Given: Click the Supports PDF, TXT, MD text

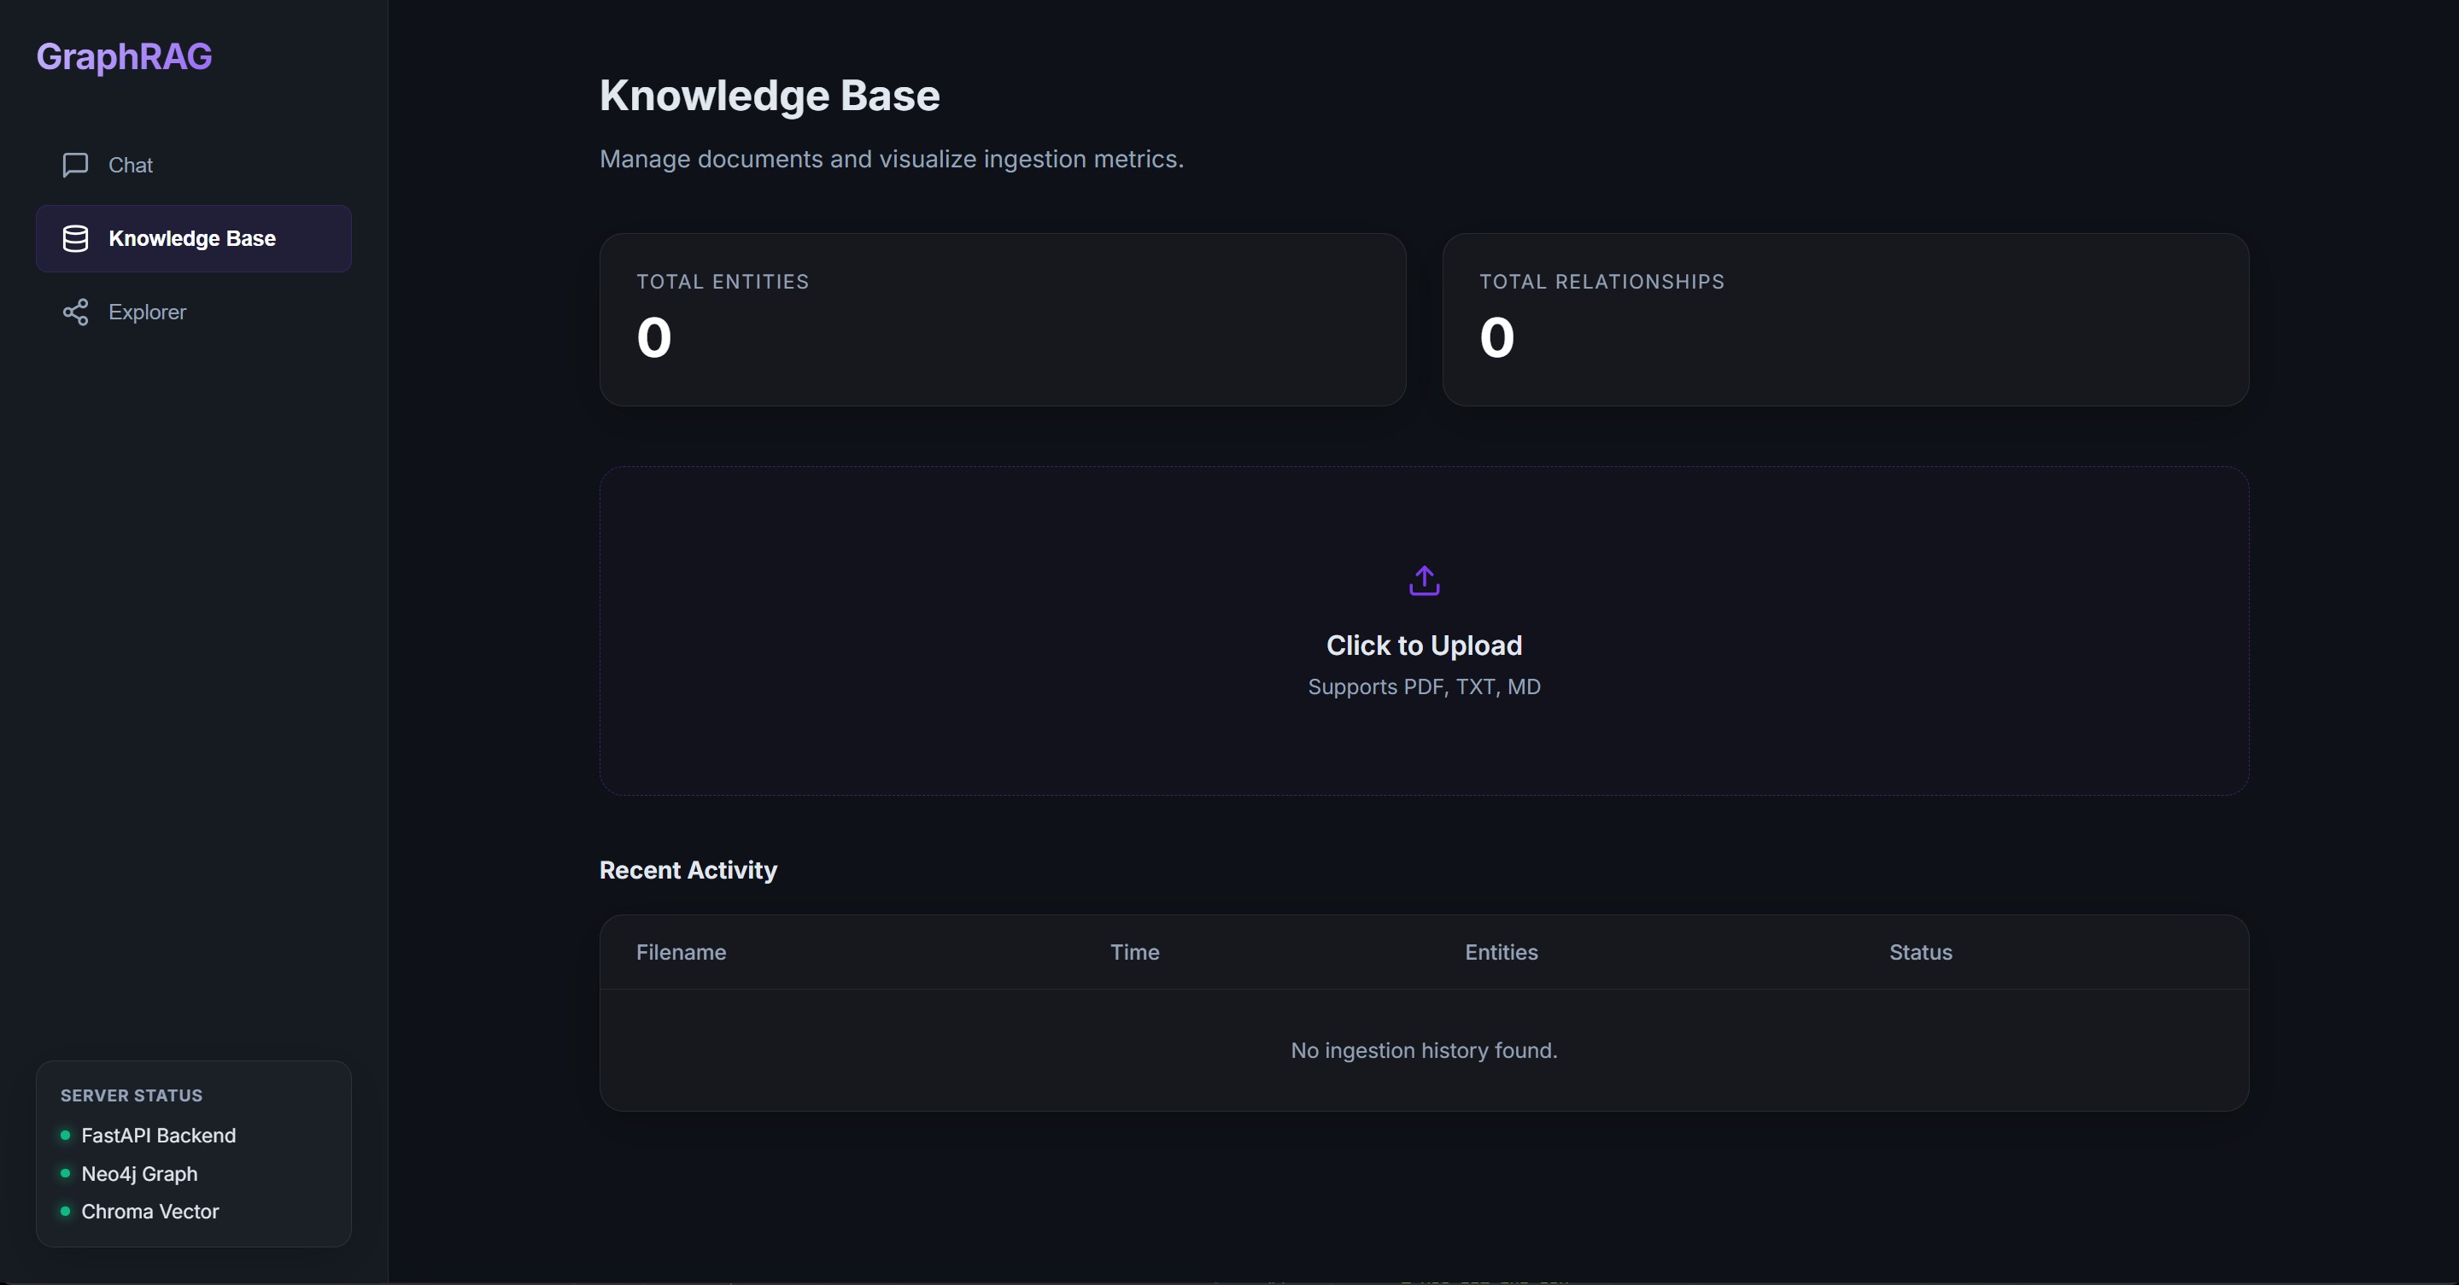Looking at the screenshot, I should [1423, 686].
